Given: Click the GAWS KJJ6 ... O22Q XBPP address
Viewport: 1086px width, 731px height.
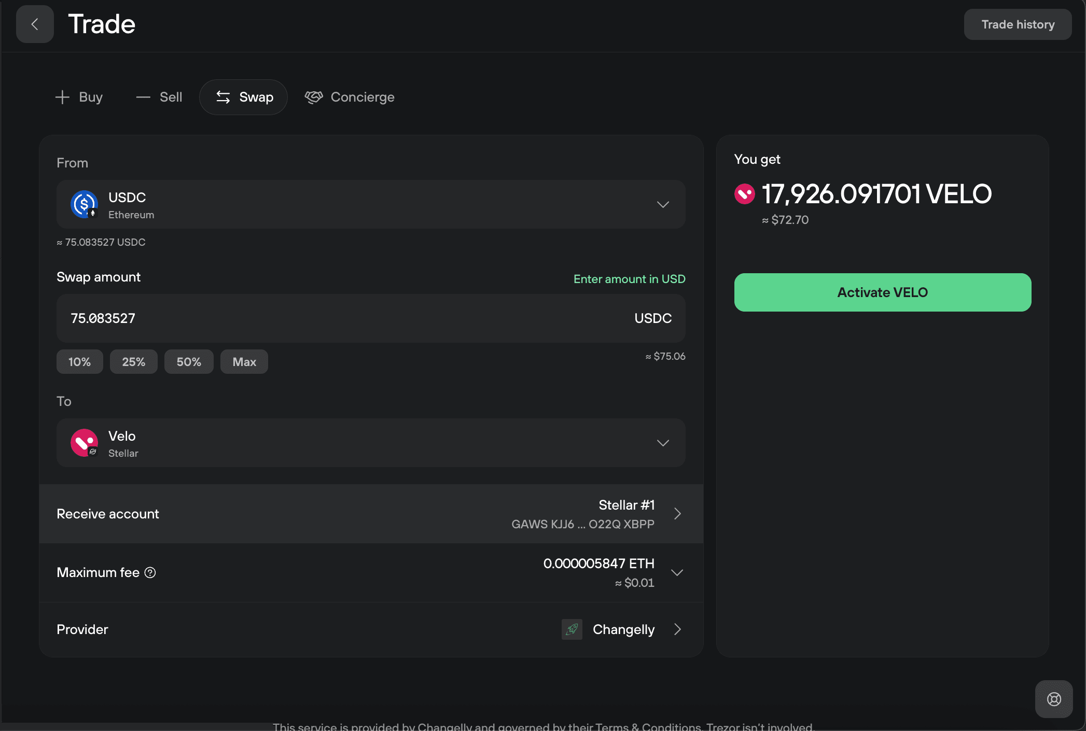Looking at the screenshot, I should click(583, 524).
